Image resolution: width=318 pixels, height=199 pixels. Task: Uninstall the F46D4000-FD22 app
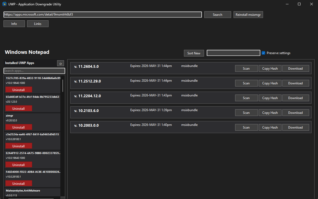point(19,183)
